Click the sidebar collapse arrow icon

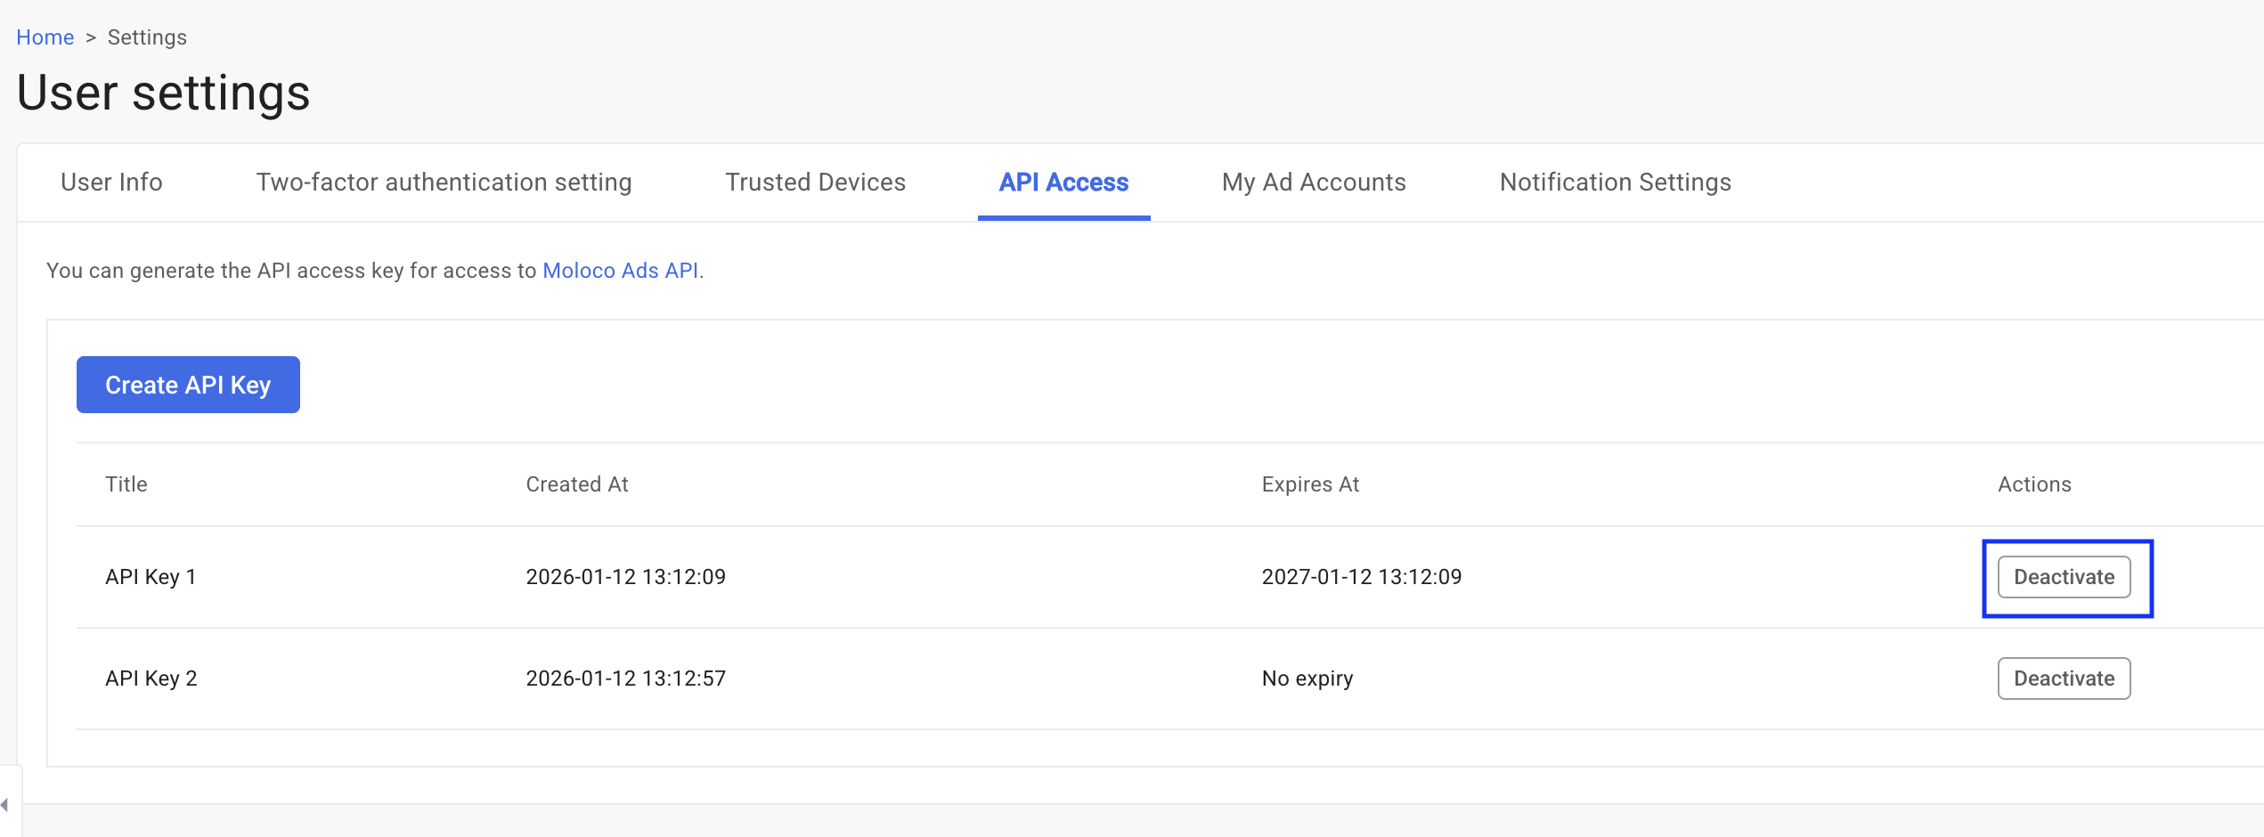click(5, 805)
